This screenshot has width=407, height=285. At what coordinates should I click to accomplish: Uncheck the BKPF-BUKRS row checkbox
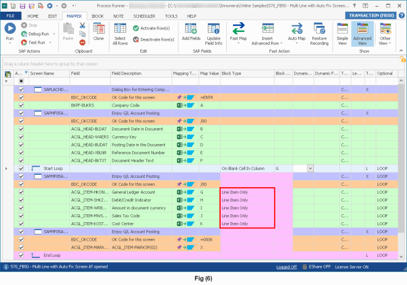[22, 105]
